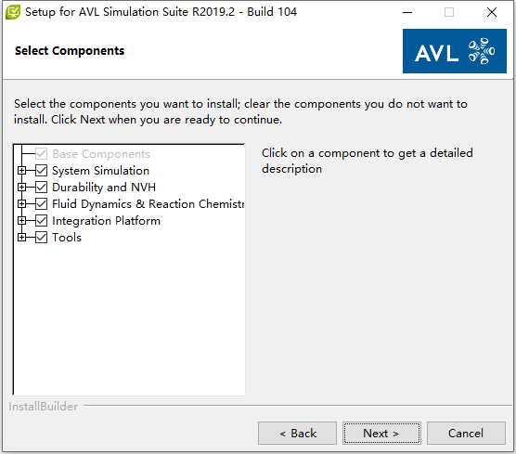
Task: Uncheck the System Simulation checkbox
Action: pyautogui.click(x=41, y=171)
